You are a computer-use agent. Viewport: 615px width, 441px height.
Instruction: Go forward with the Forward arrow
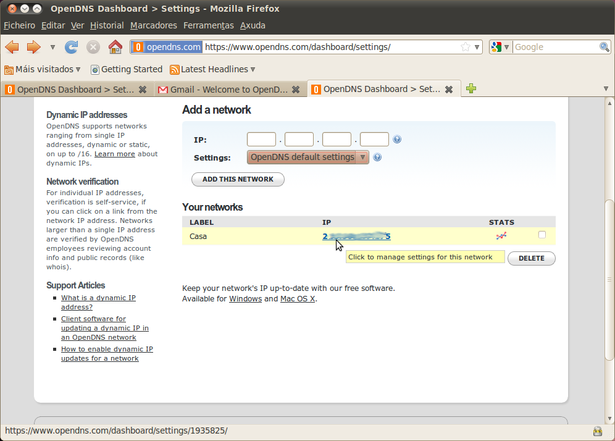34,47
